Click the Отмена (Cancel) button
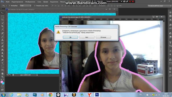 pos(103,37)
